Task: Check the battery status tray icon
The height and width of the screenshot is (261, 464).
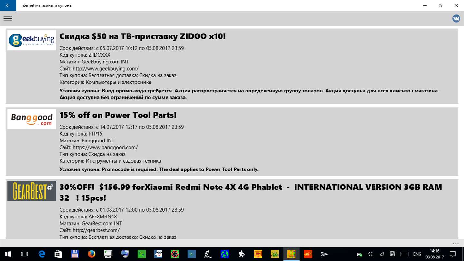Action: pyautogui.click(x=360, y=254)
